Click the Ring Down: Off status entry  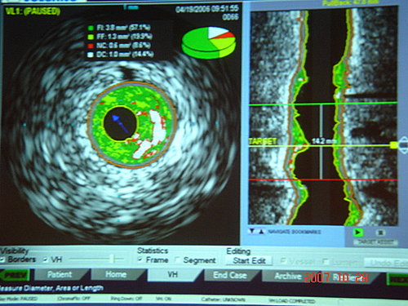click(x=126, y=299)
